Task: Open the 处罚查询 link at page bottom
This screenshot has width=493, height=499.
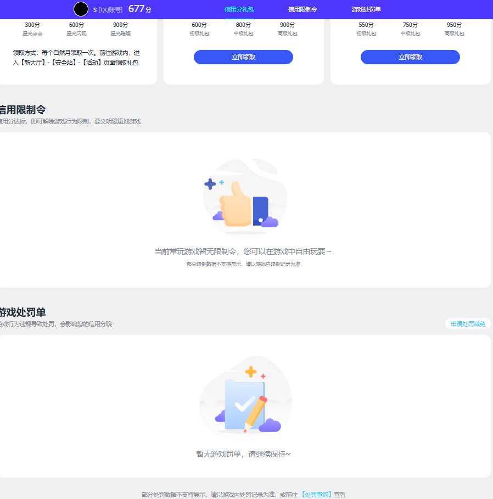Action: point(317,494)
